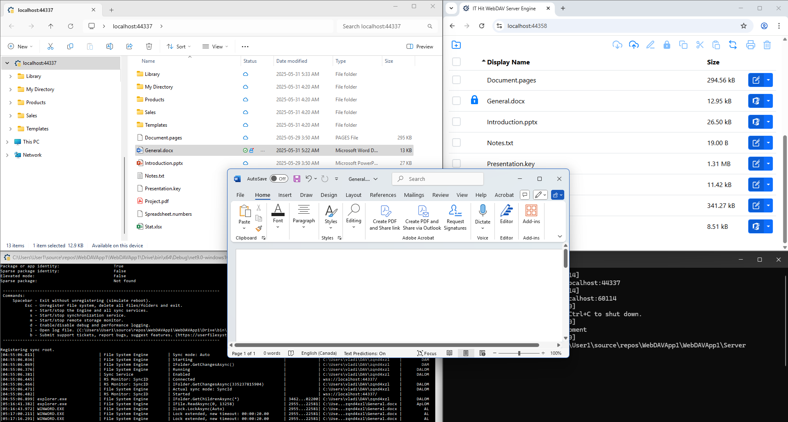This screenshot has height=422, width=788.
Task: Click the Delete trash icon in File Explorer
Action: [149, 46]
